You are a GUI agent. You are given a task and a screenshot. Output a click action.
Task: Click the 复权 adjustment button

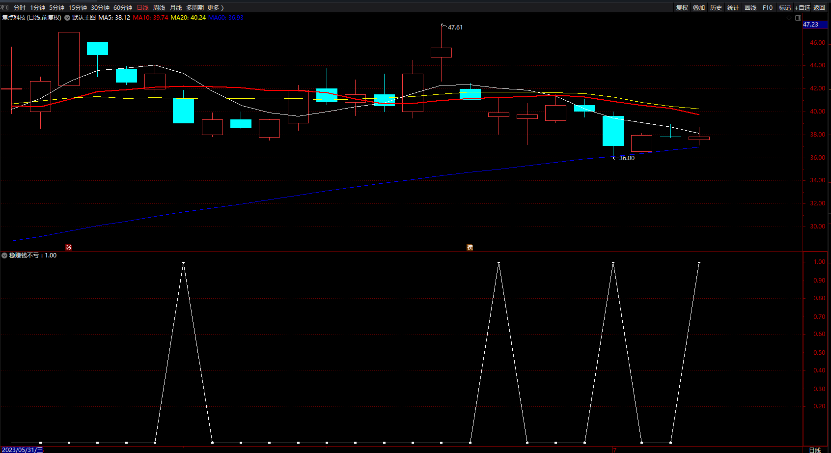point(682,8)
